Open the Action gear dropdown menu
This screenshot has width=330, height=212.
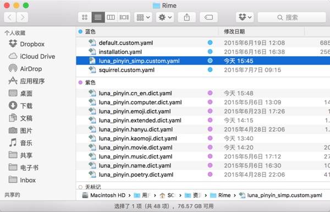[x=165, y=17]
